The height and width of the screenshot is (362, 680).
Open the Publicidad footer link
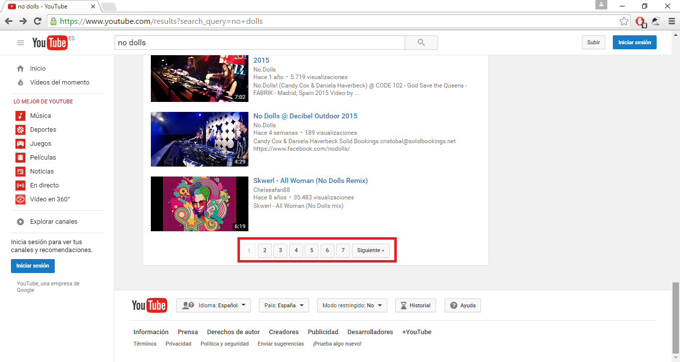coord(323,332)
